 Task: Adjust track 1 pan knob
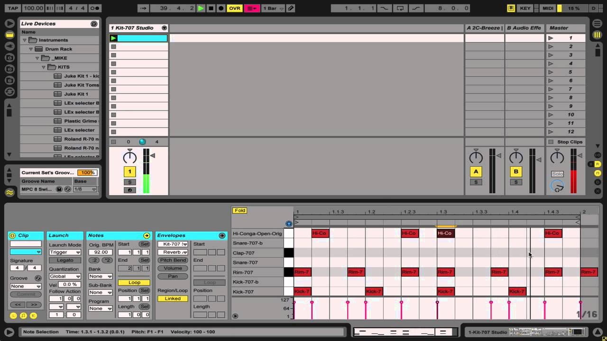(x=129, y=158)
